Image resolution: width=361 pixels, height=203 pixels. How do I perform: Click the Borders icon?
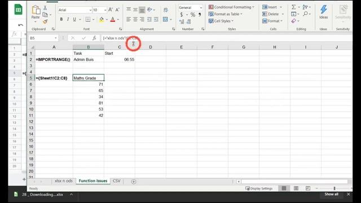[88, 19]
